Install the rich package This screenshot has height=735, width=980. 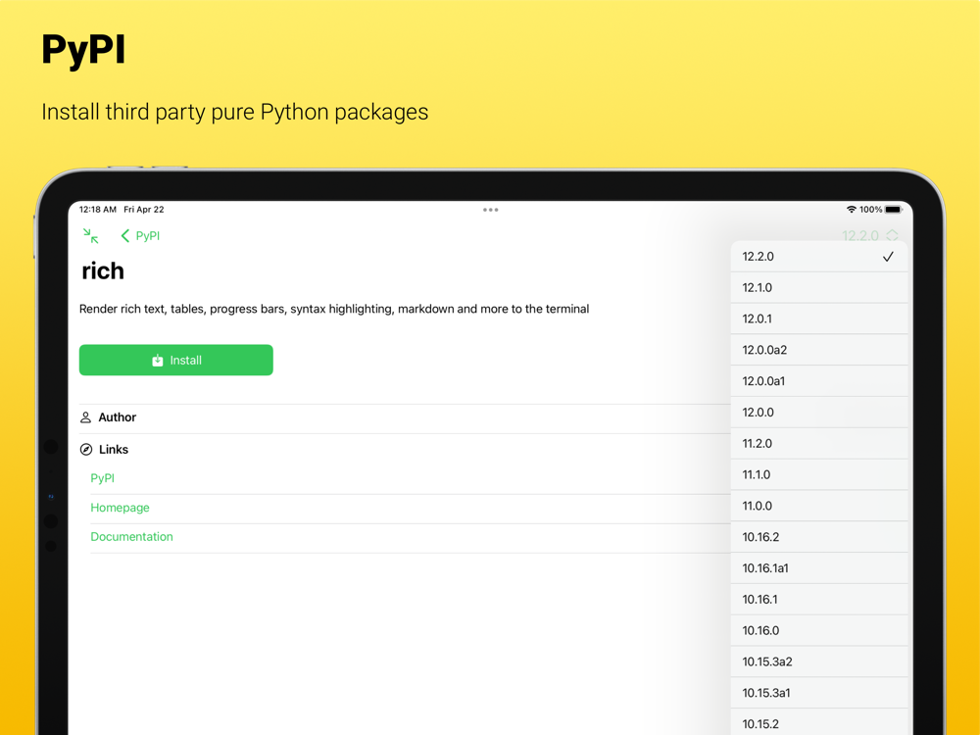[x=176, y=360]
